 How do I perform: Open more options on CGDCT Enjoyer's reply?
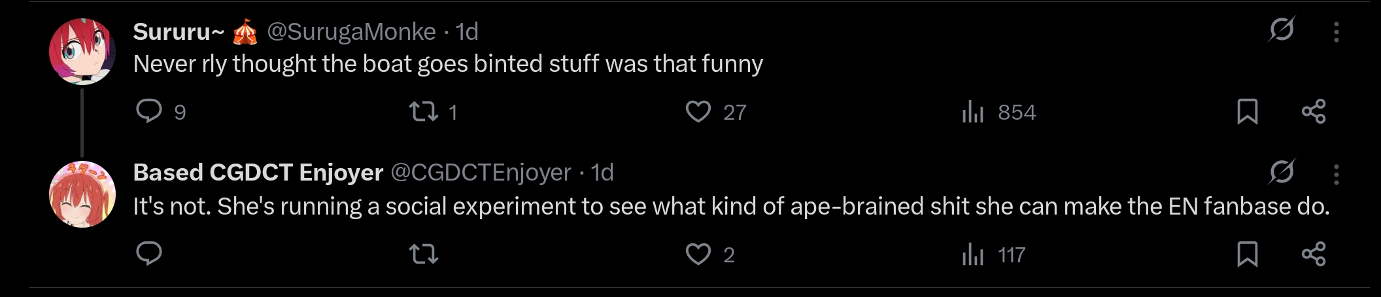1337,173
